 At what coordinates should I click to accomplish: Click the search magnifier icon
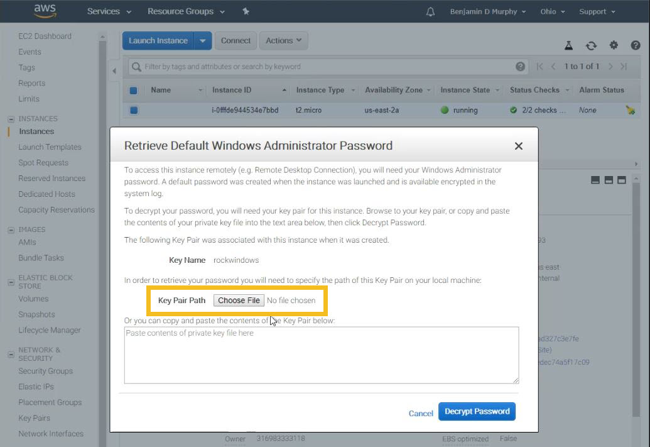[136, 67]
